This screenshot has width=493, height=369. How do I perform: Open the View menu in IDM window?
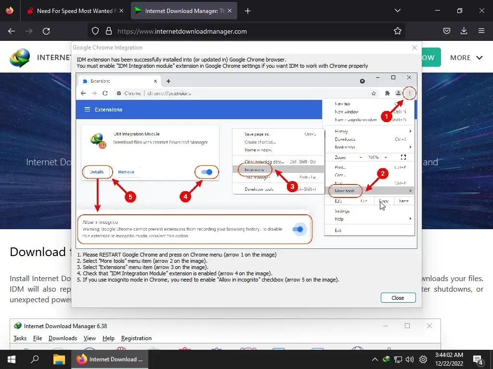click(x=90, y=338)
